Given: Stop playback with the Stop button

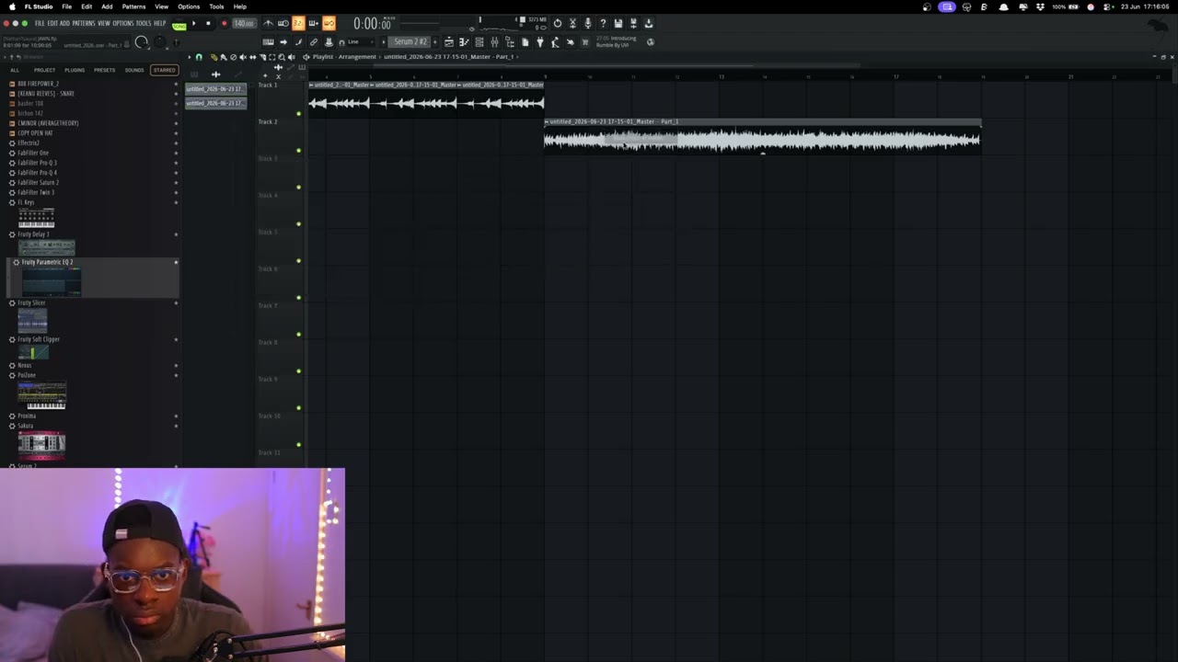Looking at the screenshot, I should (x=208, y=23).
